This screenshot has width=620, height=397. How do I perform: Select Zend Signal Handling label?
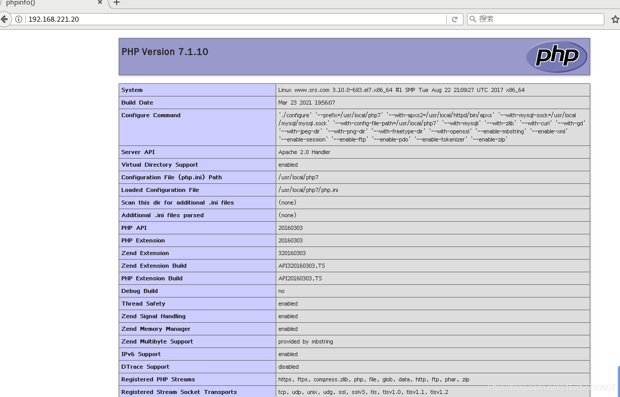[x=153, y=316]
